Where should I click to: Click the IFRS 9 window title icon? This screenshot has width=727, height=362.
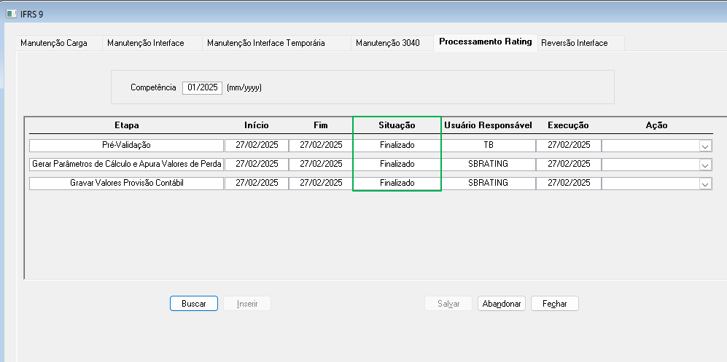(12, 14)
